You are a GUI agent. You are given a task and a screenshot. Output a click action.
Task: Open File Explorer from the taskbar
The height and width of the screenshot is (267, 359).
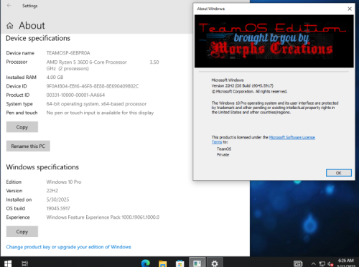[163, 263]
